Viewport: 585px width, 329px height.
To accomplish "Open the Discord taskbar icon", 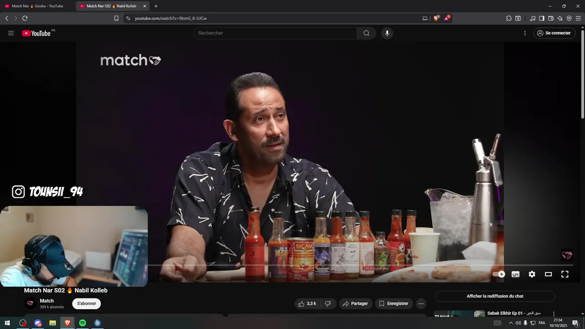I will coord(38,323).
